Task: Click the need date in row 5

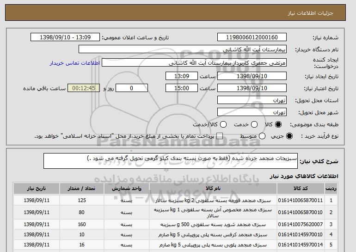Action: [x=37, y=245]
